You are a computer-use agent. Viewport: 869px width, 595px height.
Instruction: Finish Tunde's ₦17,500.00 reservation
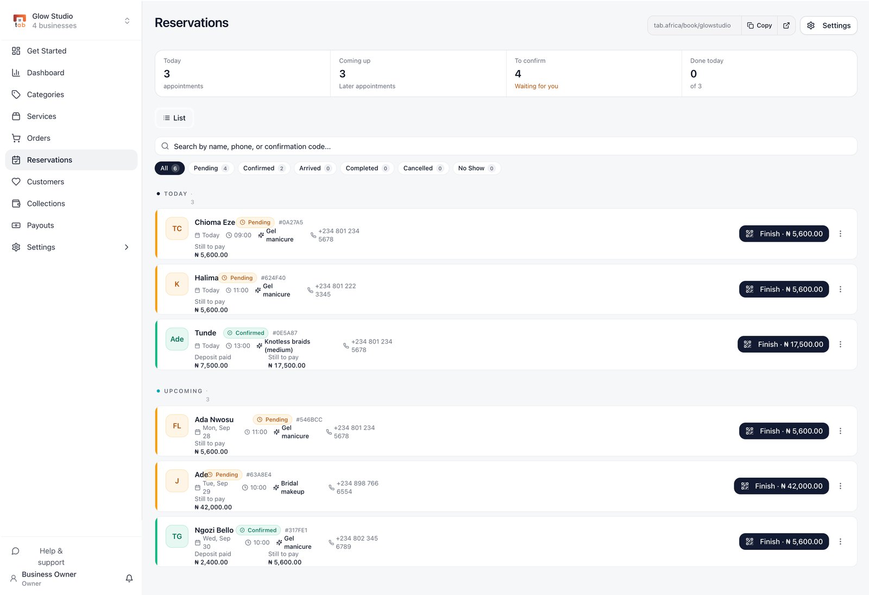point(783,345)
